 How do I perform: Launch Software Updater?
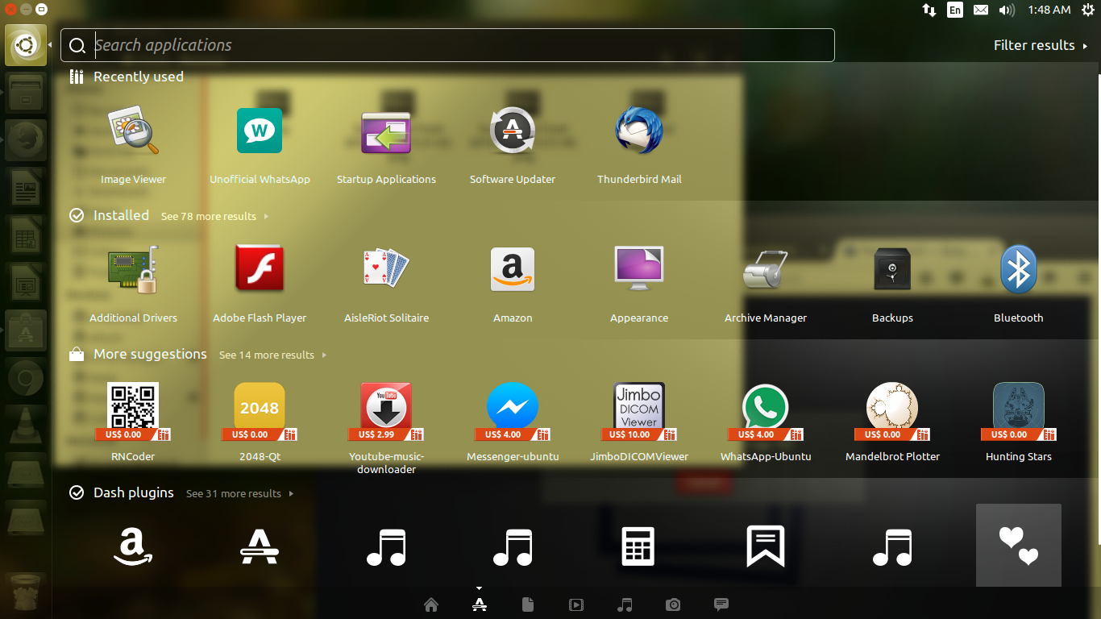pyautogui.click(x=513, y=145)
